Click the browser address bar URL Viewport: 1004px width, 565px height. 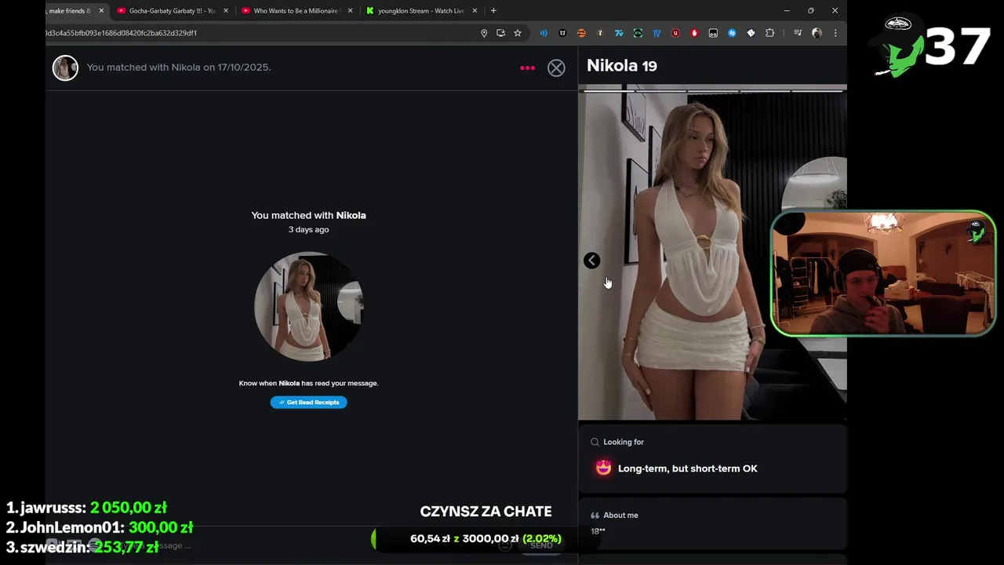point(122,33)
